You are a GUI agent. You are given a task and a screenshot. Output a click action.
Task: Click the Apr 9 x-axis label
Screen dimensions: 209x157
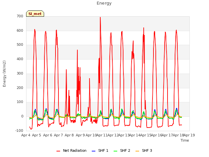click(x=80, y=135)
